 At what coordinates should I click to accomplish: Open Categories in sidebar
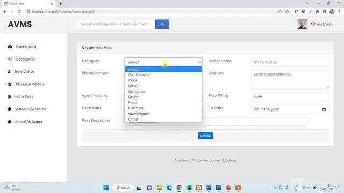(25, 59)
